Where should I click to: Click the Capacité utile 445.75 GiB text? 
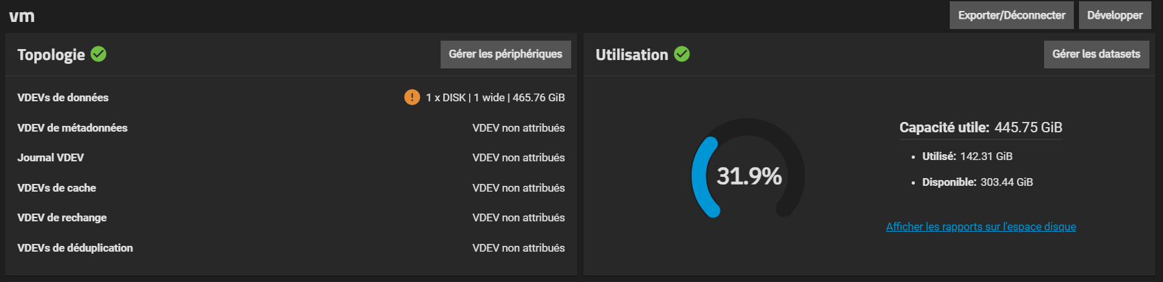point(981,128)
